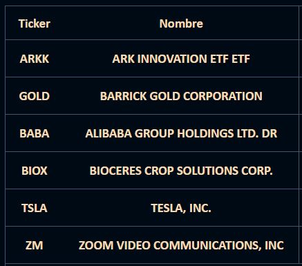Select the BABA ticker cell
The width and height of the screenshot is (302, 266).
(x=35, y=133)
